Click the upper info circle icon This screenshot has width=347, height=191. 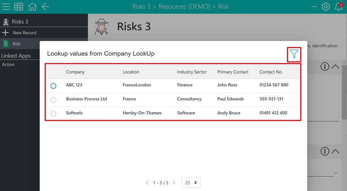325,66
